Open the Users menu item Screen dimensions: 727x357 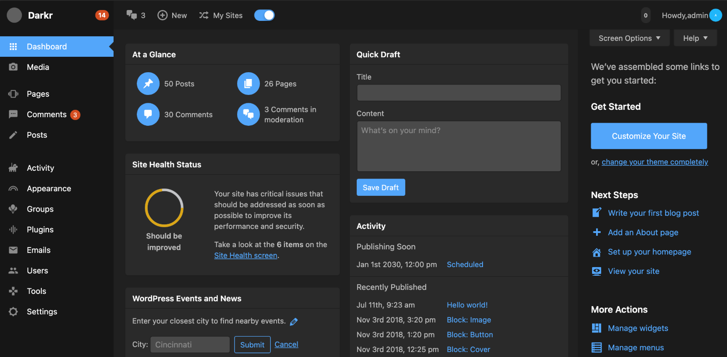(x=57, y=271)
